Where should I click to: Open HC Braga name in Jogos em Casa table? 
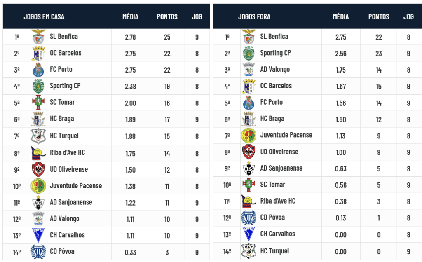(62, 119)
